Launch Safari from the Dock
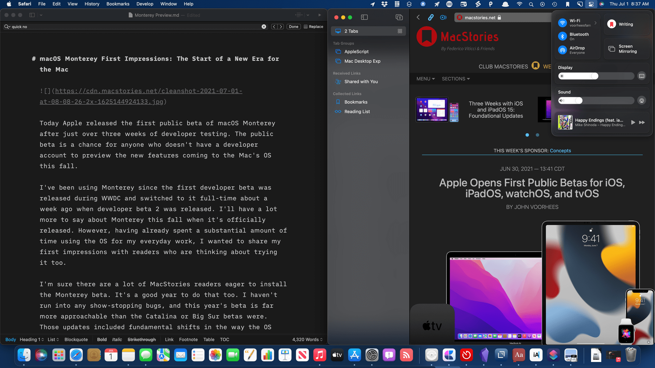Screen dimensions: 655x368 76,355
